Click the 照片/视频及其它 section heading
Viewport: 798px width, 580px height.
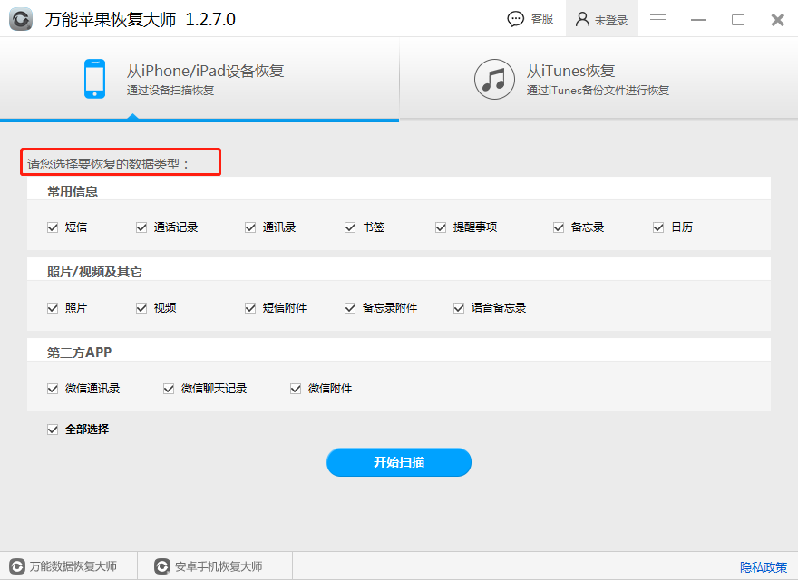pos(94,272)
